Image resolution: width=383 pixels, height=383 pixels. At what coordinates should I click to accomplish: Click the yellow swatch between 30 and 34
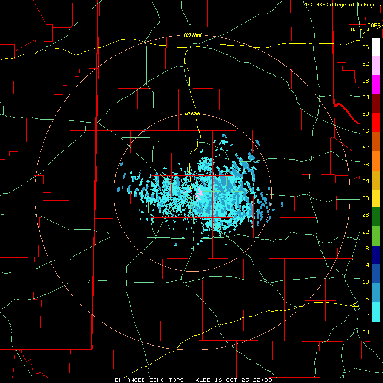[x=376, y=198]
